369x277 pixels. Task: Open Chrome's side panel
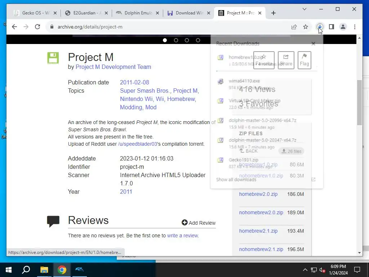(332, 27)
